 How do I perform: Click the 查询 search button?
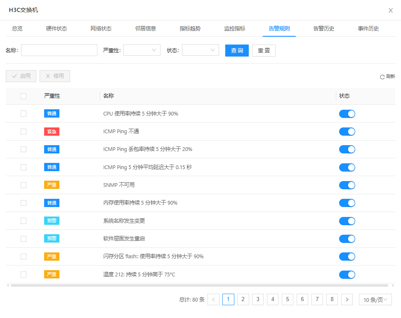237,50
